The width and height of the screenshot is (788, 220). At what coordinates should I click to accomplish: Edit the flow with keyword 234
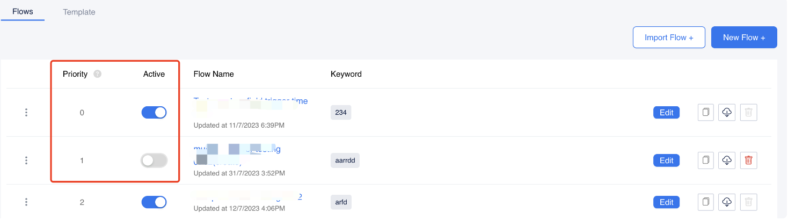666,113
